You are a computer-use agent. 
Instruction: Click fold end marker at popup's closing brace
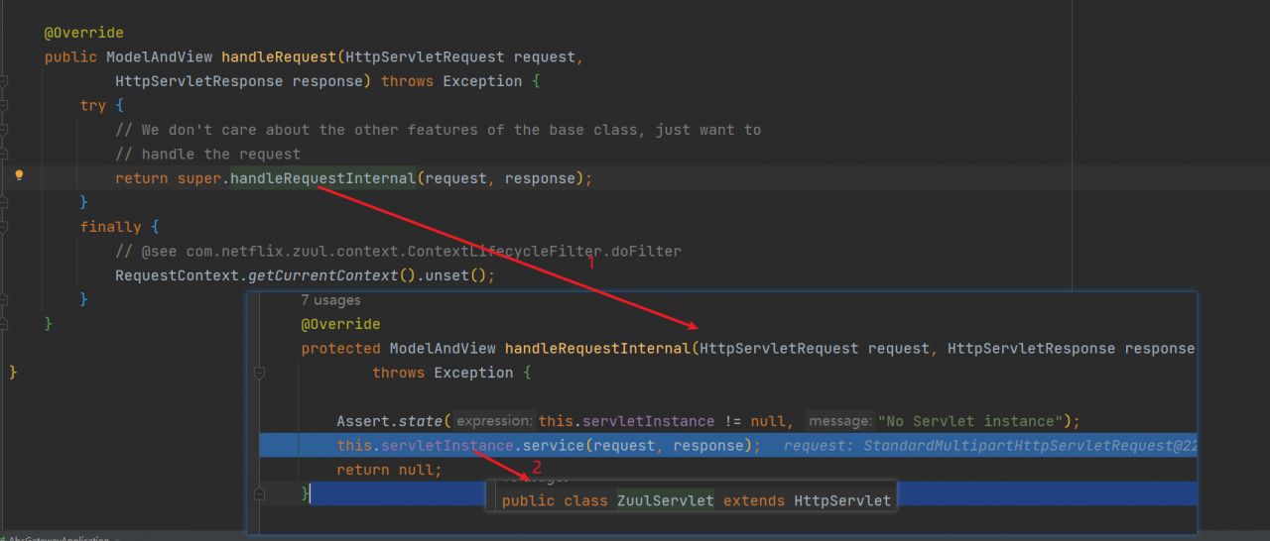point(260,493)
